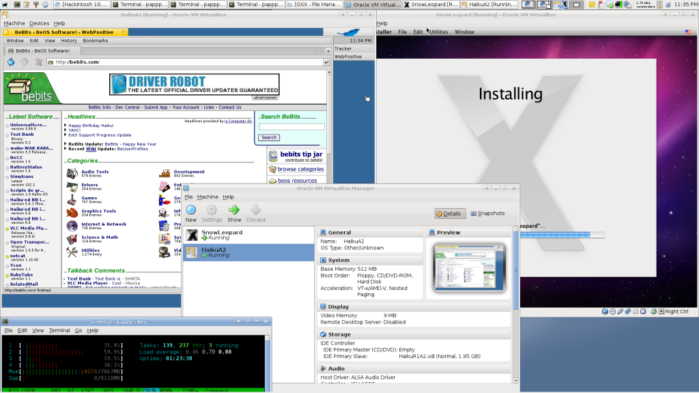The width and height of the screenshot is (699, 393).
Task: Open File menu in VirtualBox Manager
Action: pos(188,197)
